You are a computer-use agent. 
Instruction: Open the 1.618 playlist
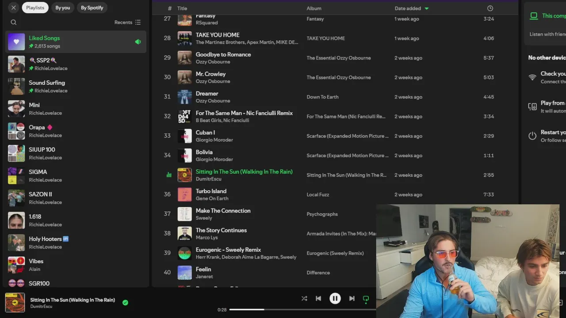click(x=76, y=220)
